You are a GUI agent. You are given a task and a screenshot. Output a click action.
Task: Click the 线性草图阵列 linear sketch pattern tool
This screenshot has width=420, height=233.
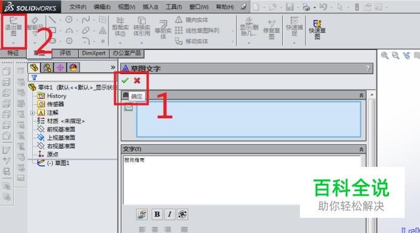197,30
